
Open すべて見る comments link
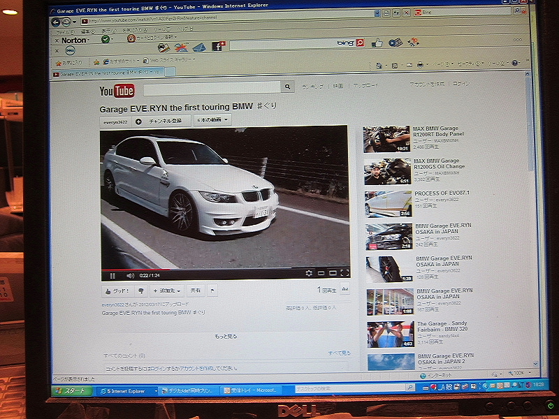[x=340, y=353]
